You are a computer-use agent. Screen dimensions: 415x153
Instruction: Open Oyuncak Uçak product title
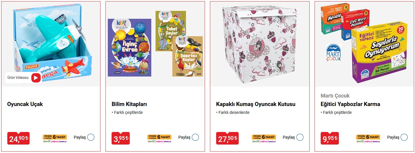pos(25,104)
